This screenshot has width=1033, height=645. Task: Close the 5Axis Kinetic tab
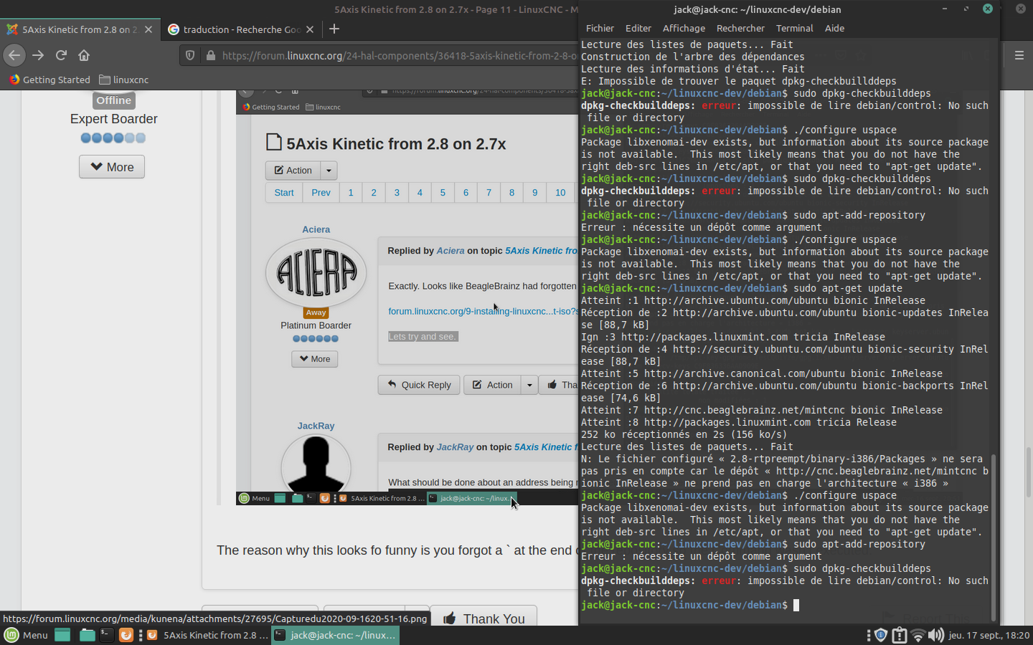click(148, 29)
